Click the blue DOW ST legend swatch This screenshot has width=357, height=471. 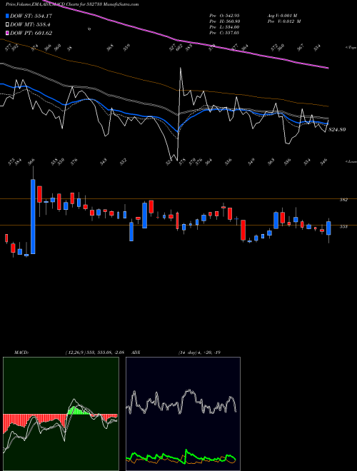(x=7, y=16)
